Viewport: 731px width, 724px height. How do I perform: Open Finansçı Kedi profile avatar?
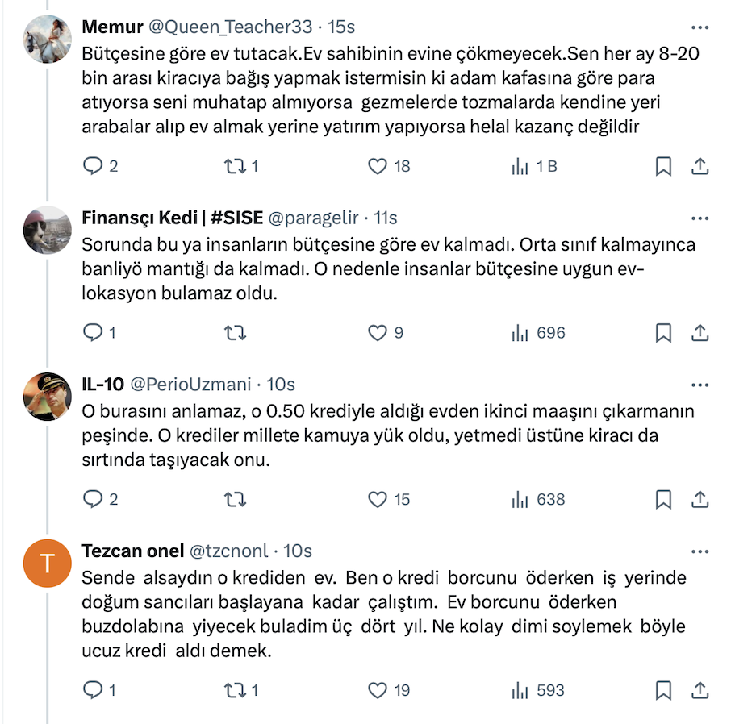(48, 231)
